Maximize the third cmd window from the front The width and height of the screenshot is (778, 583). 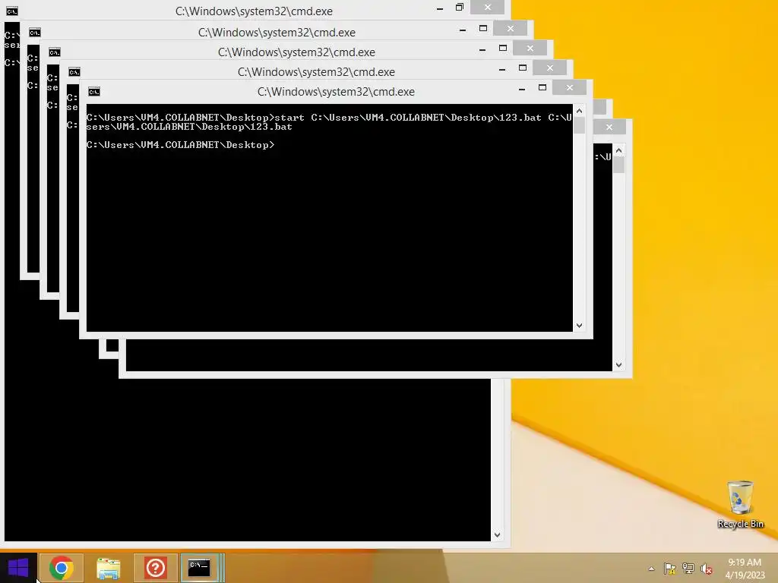(503, 48)
